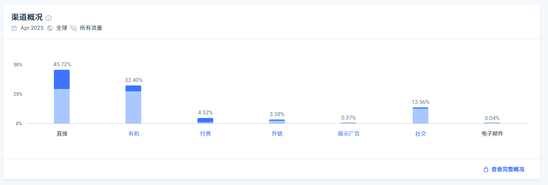
Task: Click the 直接 channel label
Action: [62, 134]
